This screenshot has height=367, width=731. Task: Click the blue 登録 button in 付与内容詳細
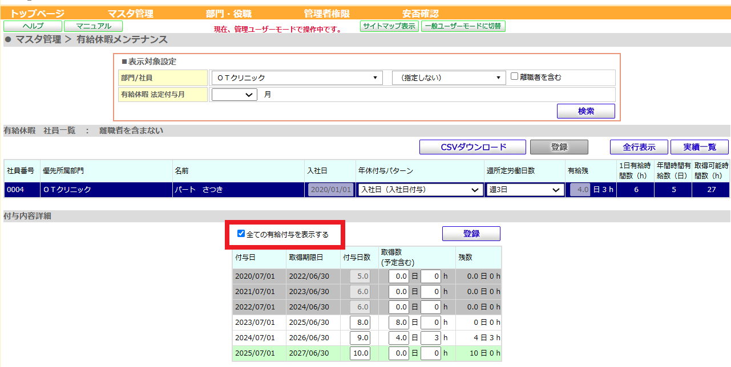(x=471, y=234)
